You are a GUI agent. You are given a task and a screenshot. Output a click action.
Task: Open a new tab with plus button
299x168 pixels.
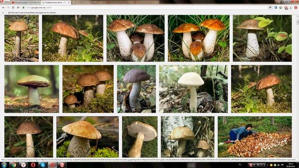[73, 2]
